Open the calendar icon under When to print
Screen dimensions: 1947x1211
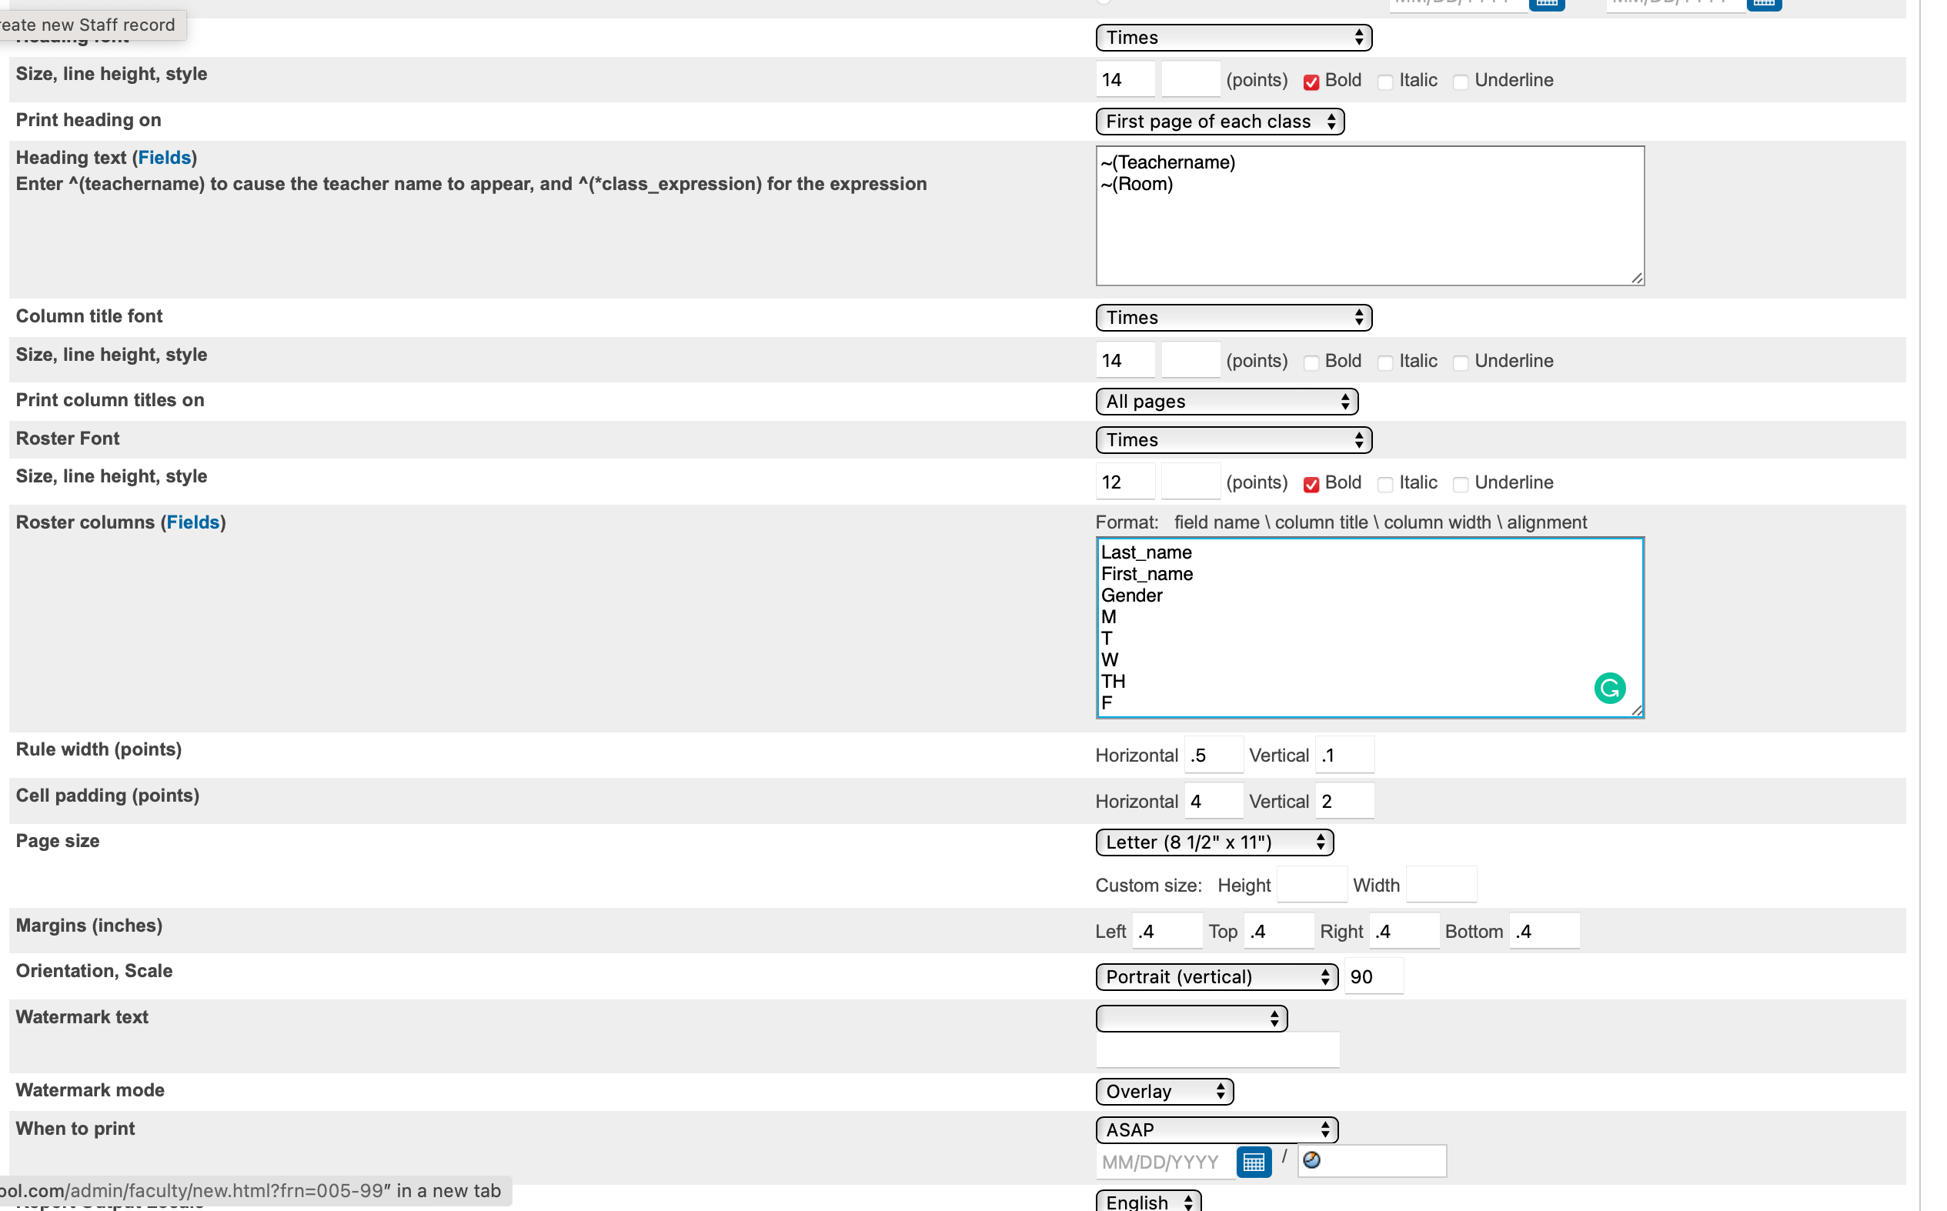1255,1161
